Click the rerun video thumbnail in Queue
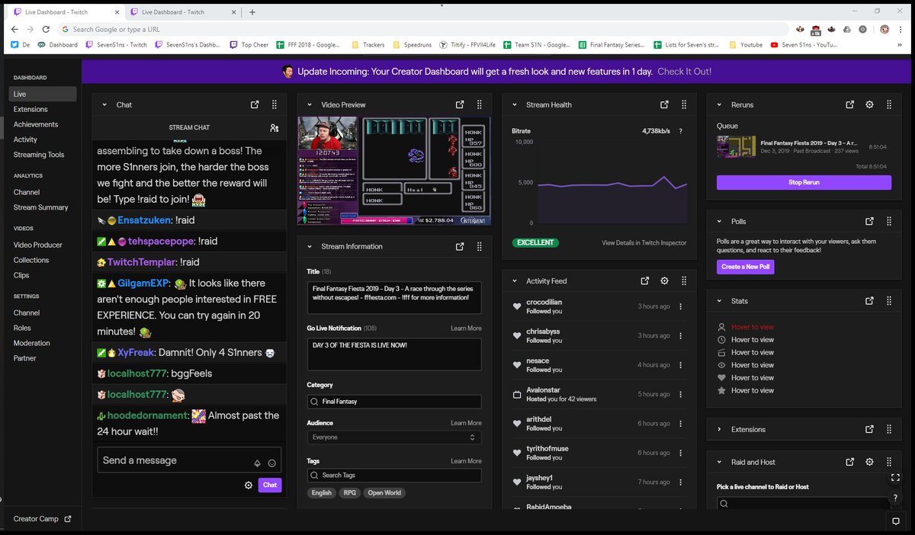The image size is (915, 535). click(x=737, y=147)
